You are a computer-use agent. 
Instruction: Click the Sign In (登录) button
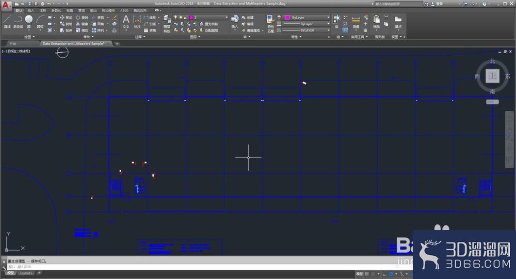click(437, 4)
